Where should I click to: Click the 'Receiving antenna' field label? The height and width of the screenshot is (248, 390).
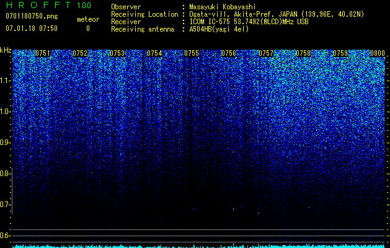pyautogui.click(x=143, y=29)
